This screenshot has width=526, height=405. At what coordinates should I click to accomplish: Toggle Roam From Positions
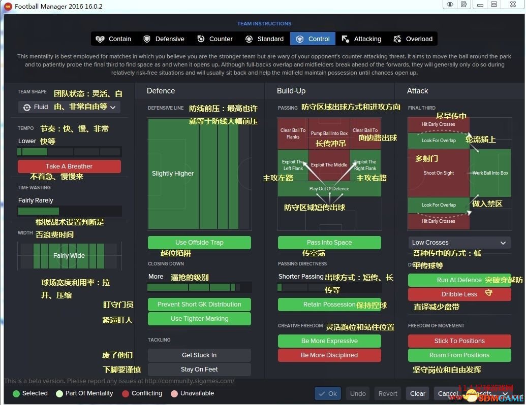(459, 355)
